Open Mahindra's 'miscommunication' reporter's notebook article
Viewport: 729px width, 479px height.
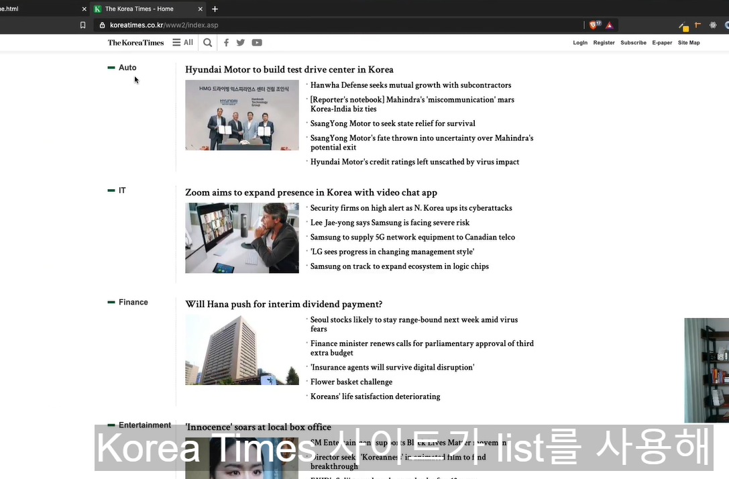click(412, 104)
